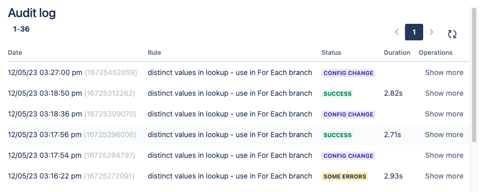Click the Date column header
The width and height of the screenshot is (484, 192).
pyautogui.click(x=15, y=53)
